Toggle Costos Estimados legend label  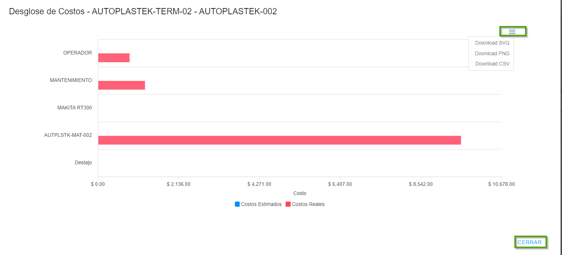(x=261, y=204)
